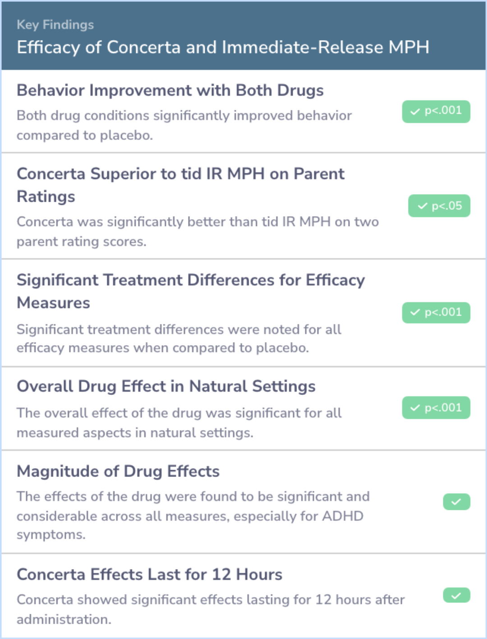Screen dimensions: 487x639
Task: Click the p<.05 badge for Concerta Superior
Action: [439, 206]
